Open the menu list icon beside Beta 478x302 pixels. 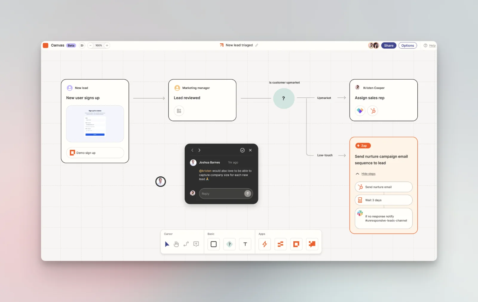tap(82, 45)
